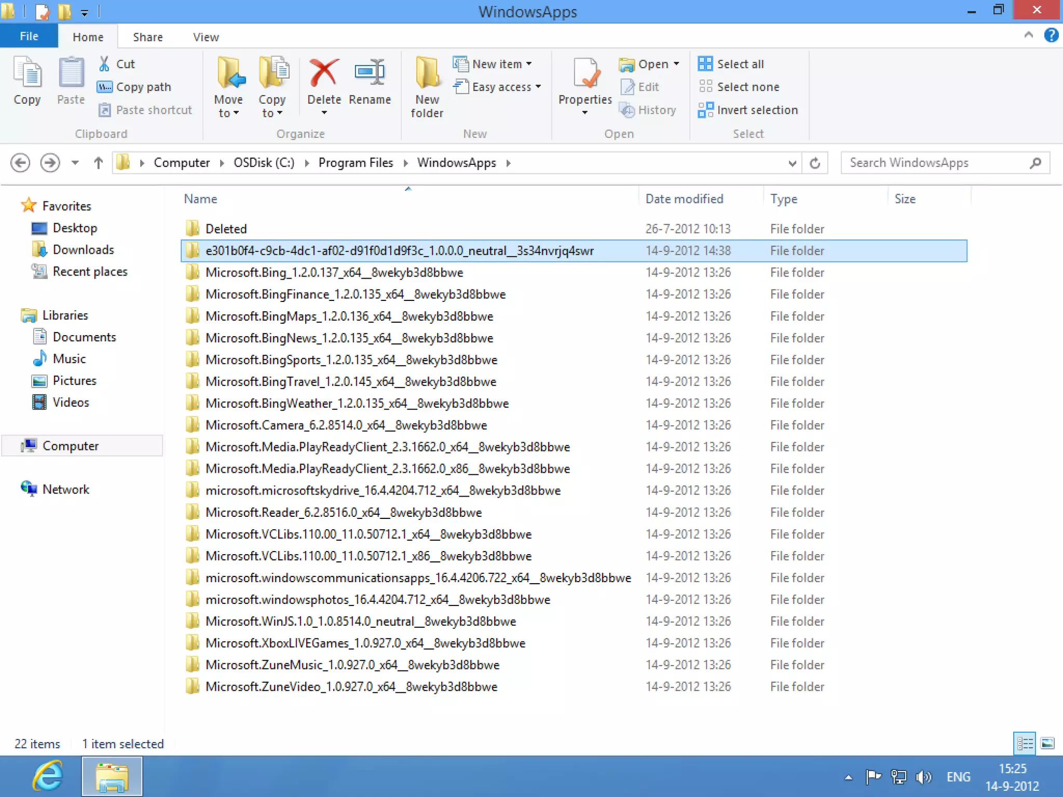Image resolution: width=1063 pixels, height=797 pixels.
Task: Click ENG input language indicator
Action: [x=958, y=777]
